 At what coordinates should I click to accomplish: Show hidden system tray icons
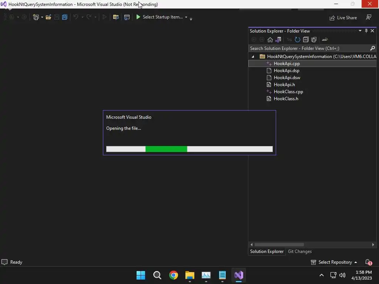coord(322,275)
